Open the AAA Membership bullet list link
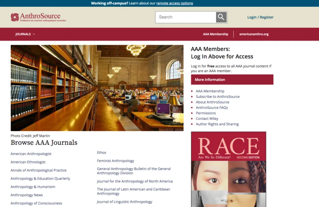This screenshot has height=207, width=319. [210, 91]
